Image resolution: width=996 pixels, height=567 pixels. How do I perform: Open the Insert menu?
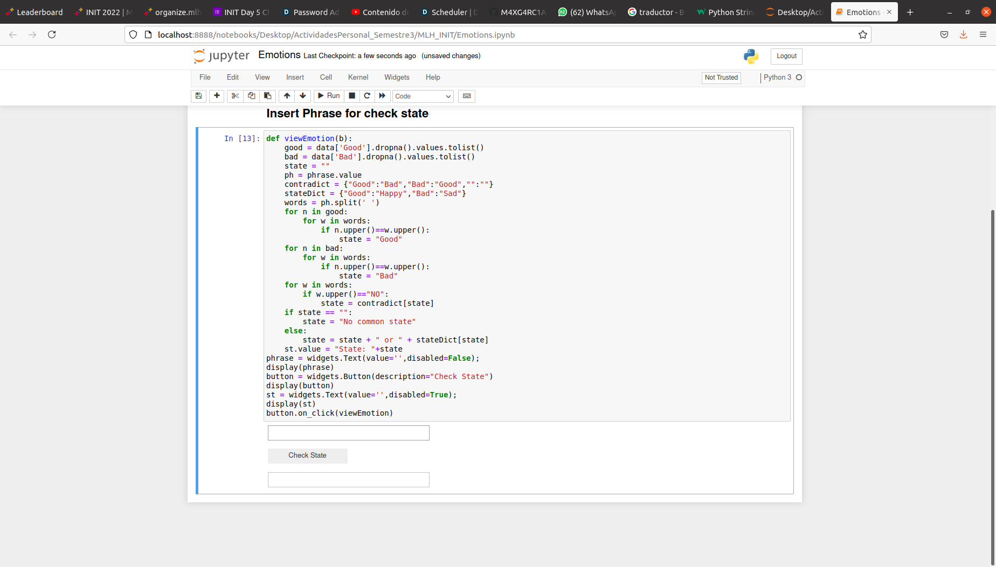[x=295, y=78]
